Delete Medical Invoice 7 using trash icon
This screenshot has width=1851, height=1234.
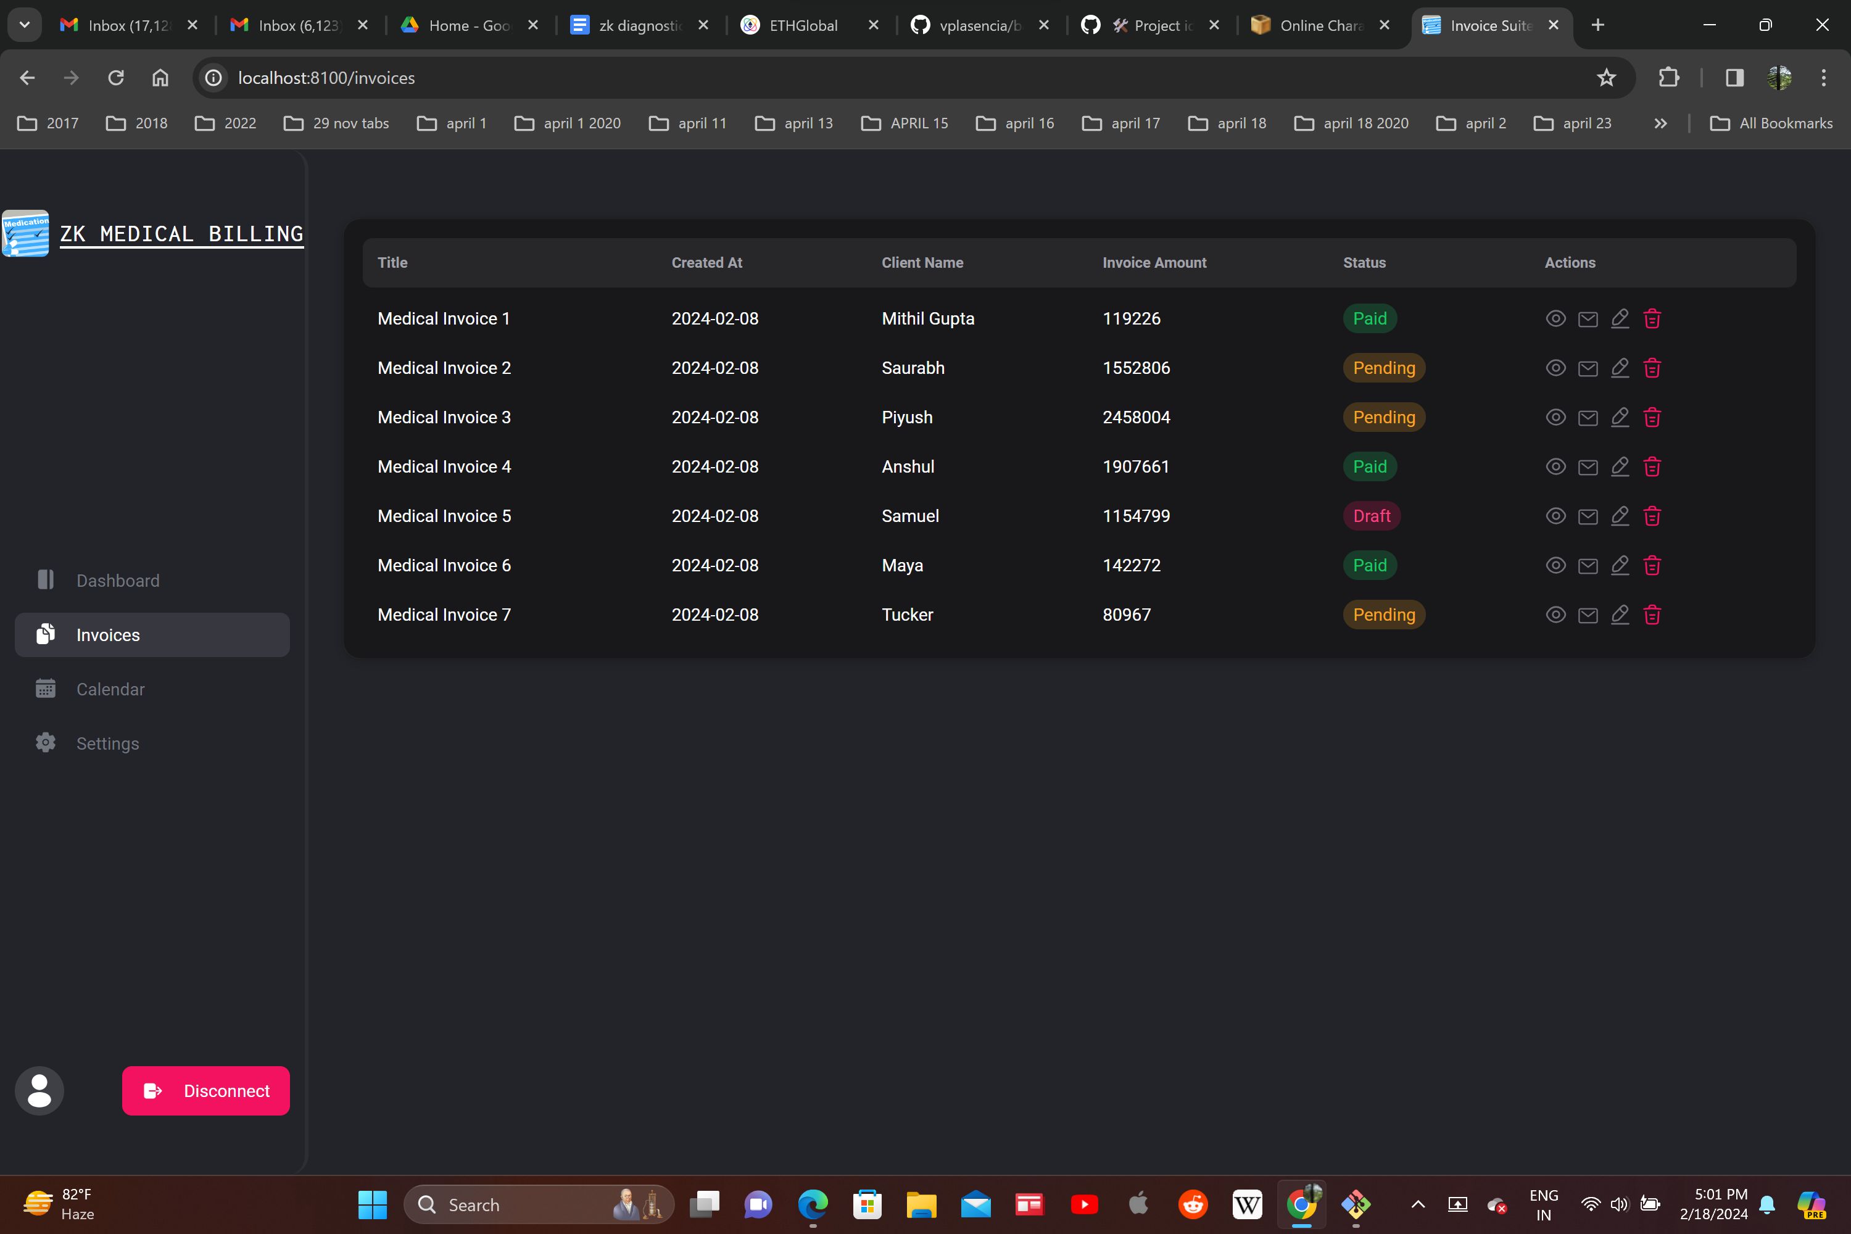1652,615
